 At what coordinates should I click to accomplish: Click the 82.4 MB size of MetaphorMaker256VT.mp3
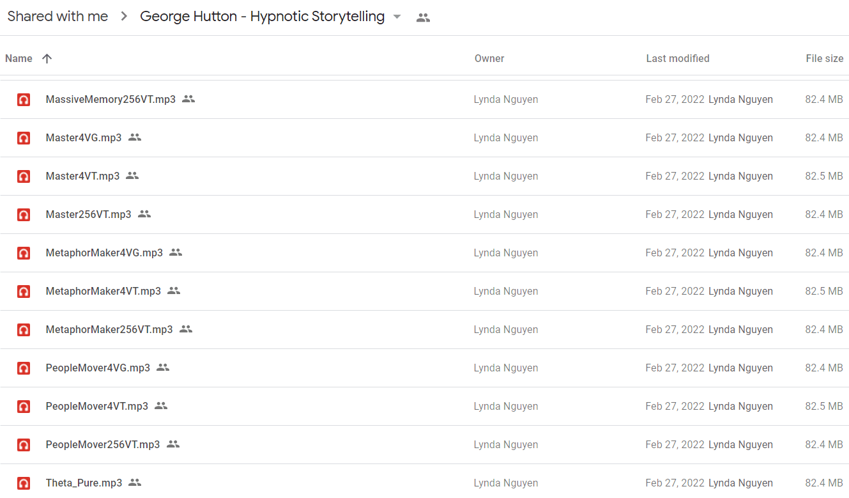pos(824,330)
